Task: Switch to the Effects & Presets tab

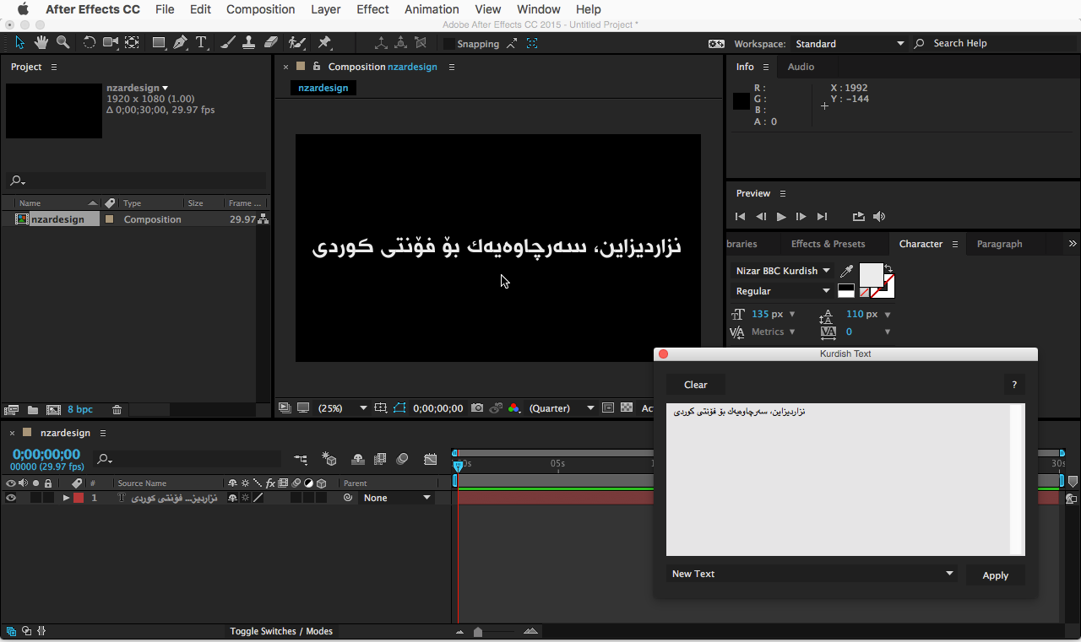Action: pos(828,244)
